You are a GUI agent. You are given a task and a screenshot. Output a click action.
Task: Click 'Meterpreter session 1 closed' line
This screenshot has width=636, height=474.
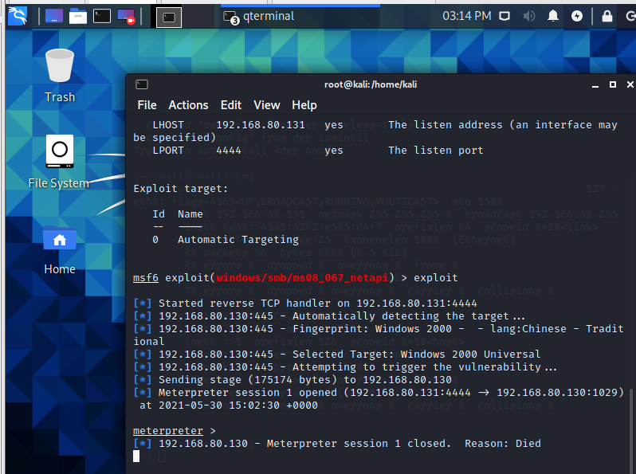[x=337, y=444]
